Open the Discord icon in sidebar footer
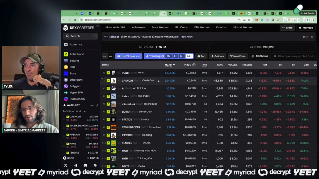Viewport: 319px width, 179px height. click(85, 165)
